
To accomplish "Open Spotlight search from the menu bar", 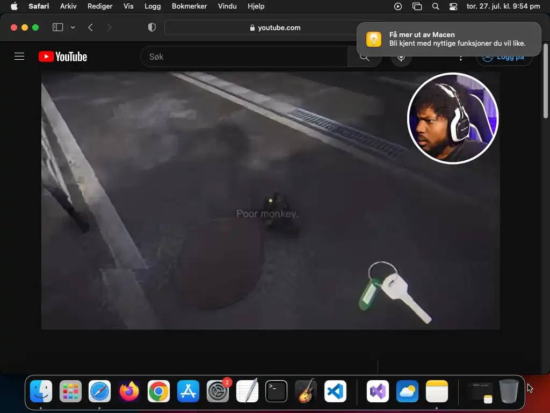I will (x=435, y=6).
